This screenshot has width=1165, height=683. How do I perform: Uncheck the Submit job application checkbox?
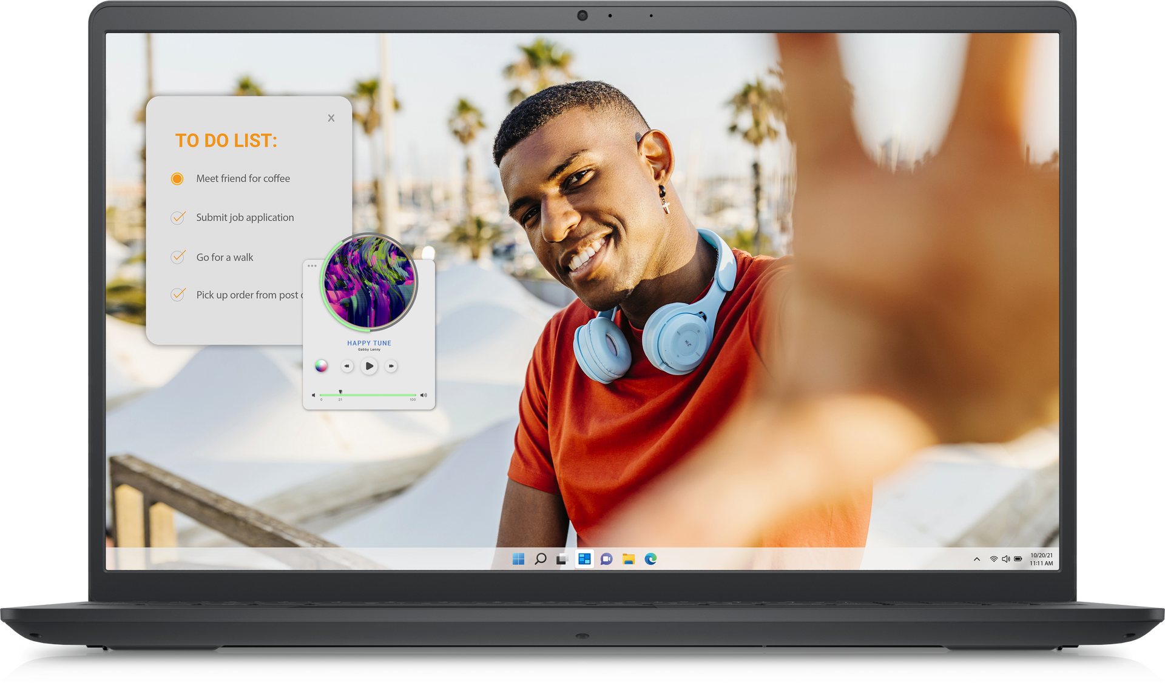tap(178, 218)
